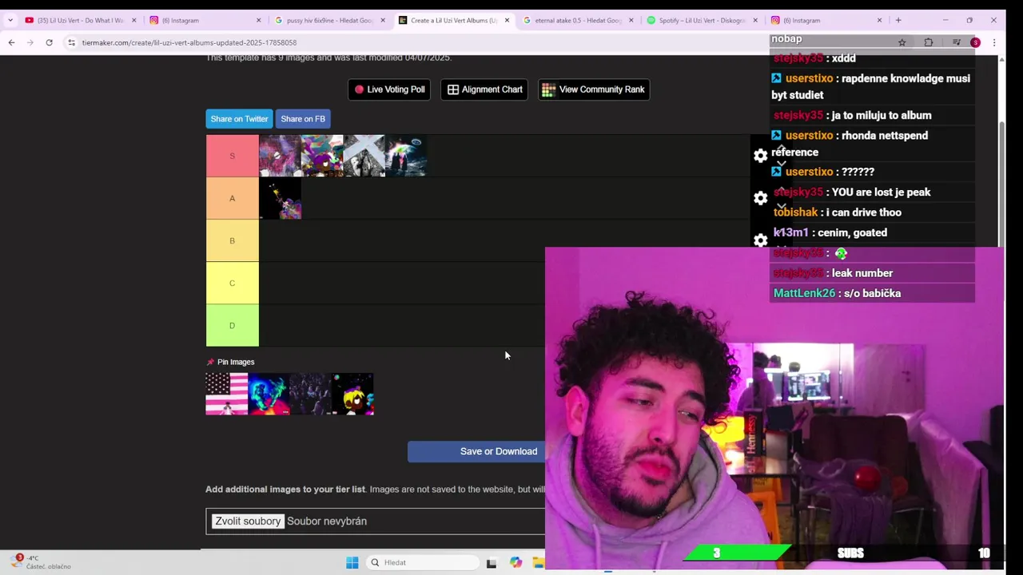View Community Rank
Viewport: 1023px width, 575px height.
point(594,89)
